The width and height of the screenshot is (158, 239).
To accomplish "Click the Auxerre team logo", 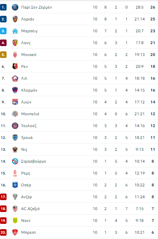I will pyautogui.click(x=15, y=185).
